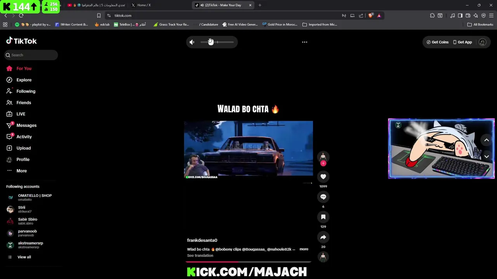Go back in browser history
Viewport: 497px width, 279px height.
coord(5,15)
